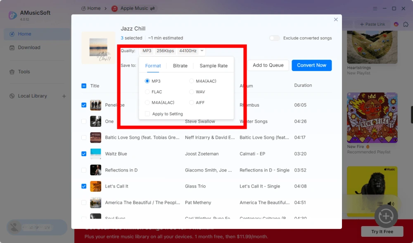
Task: Click the 3 selected count text
Action: click(x=131, y=38)
